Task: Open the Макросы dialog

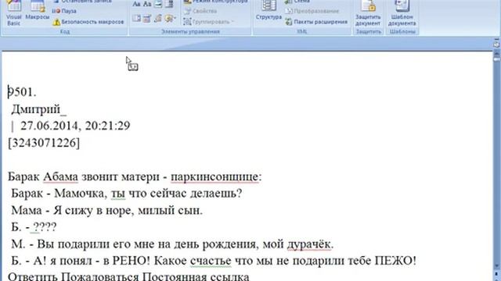Action: [37, 11]
